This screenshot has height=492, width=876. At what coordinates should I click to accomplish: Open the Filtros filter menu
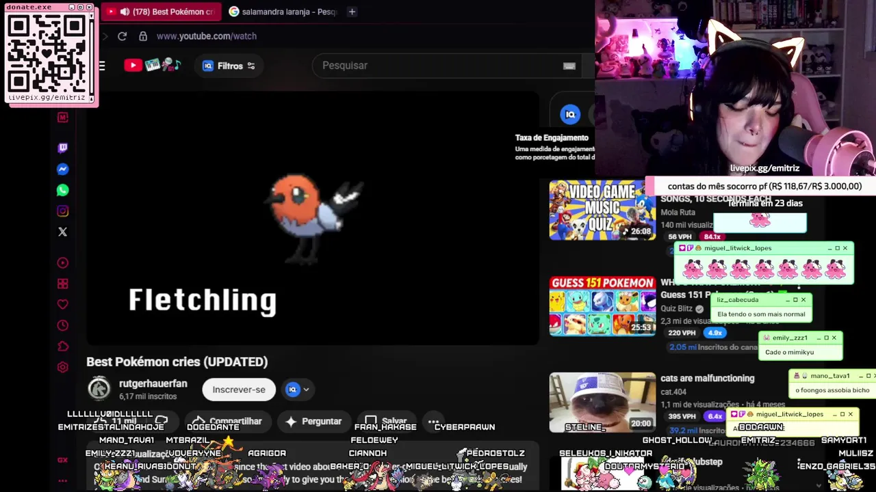[x=229, y=66]
